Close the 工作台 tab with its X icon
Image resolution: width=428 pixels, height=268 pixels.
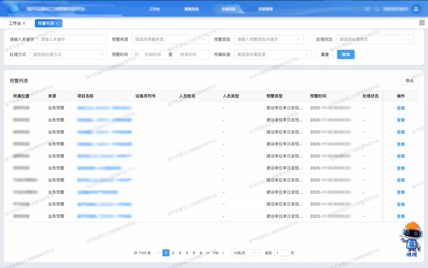point(24,23)
